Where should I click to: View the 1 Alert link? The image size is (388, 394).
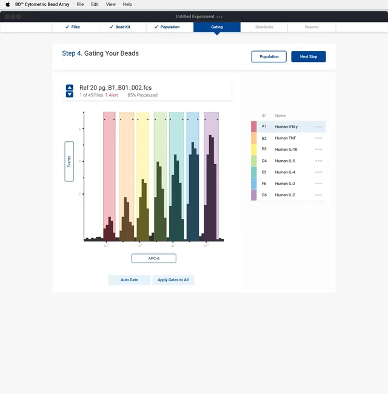tap(112, 95)
